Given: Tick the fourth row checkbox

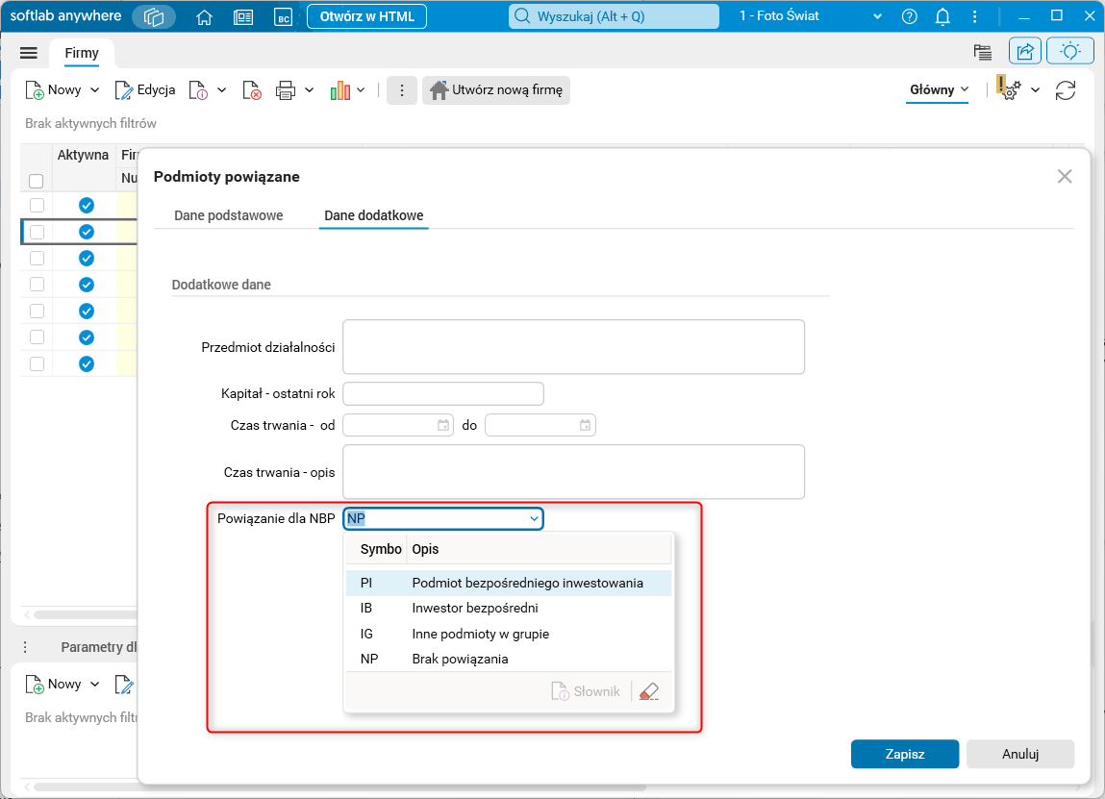Looking at the screenshot, I should [x=37, y=285].
